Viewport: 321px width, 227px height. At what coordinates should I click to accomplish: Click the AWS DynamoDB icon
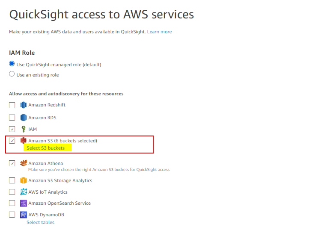24,215
